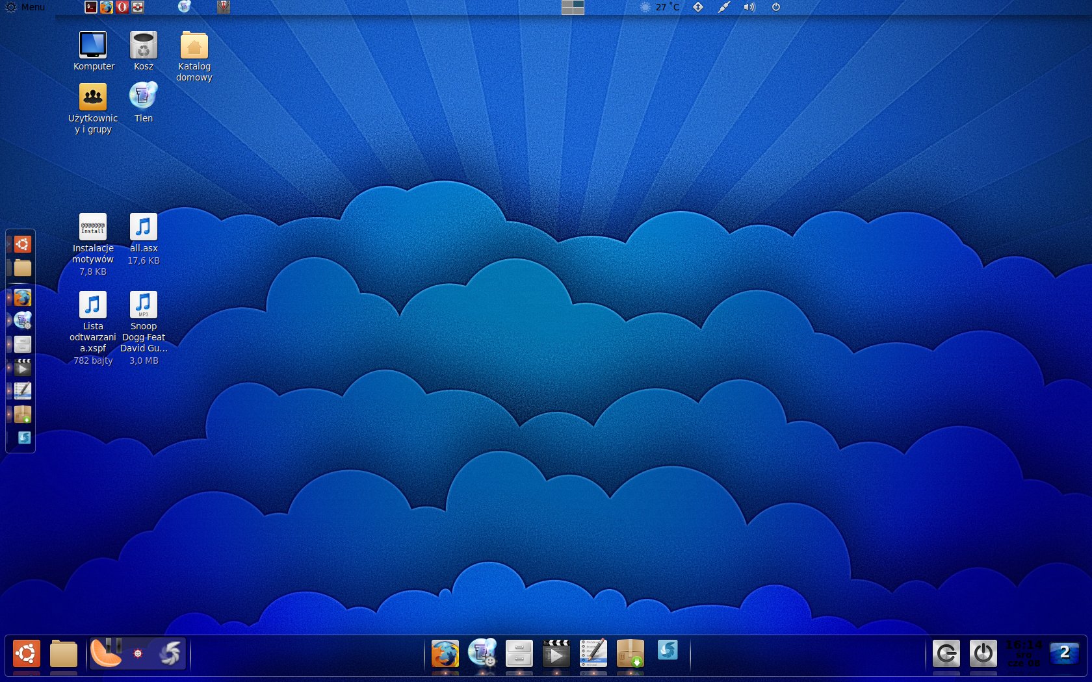Click the log out button in bottom dock
This screenshot has height=682, width=1092.
(x=946, y=653)
